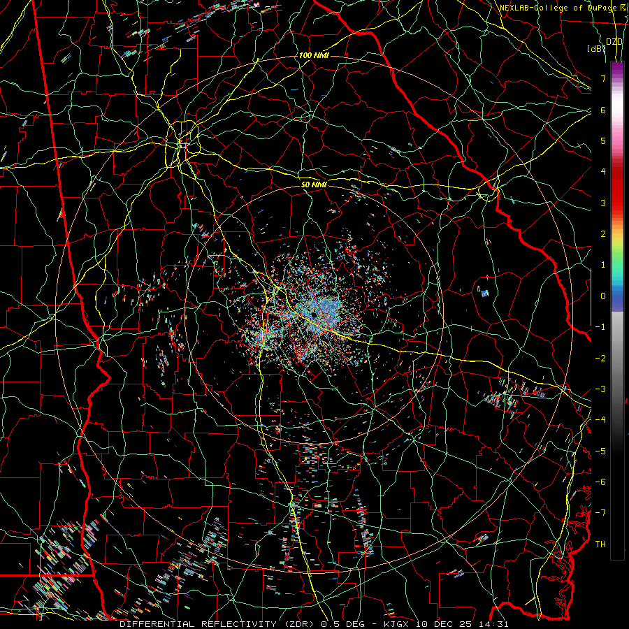
Task: Click the -7 value on color scale
Action: pyautogui.click(x=600, y=513)
